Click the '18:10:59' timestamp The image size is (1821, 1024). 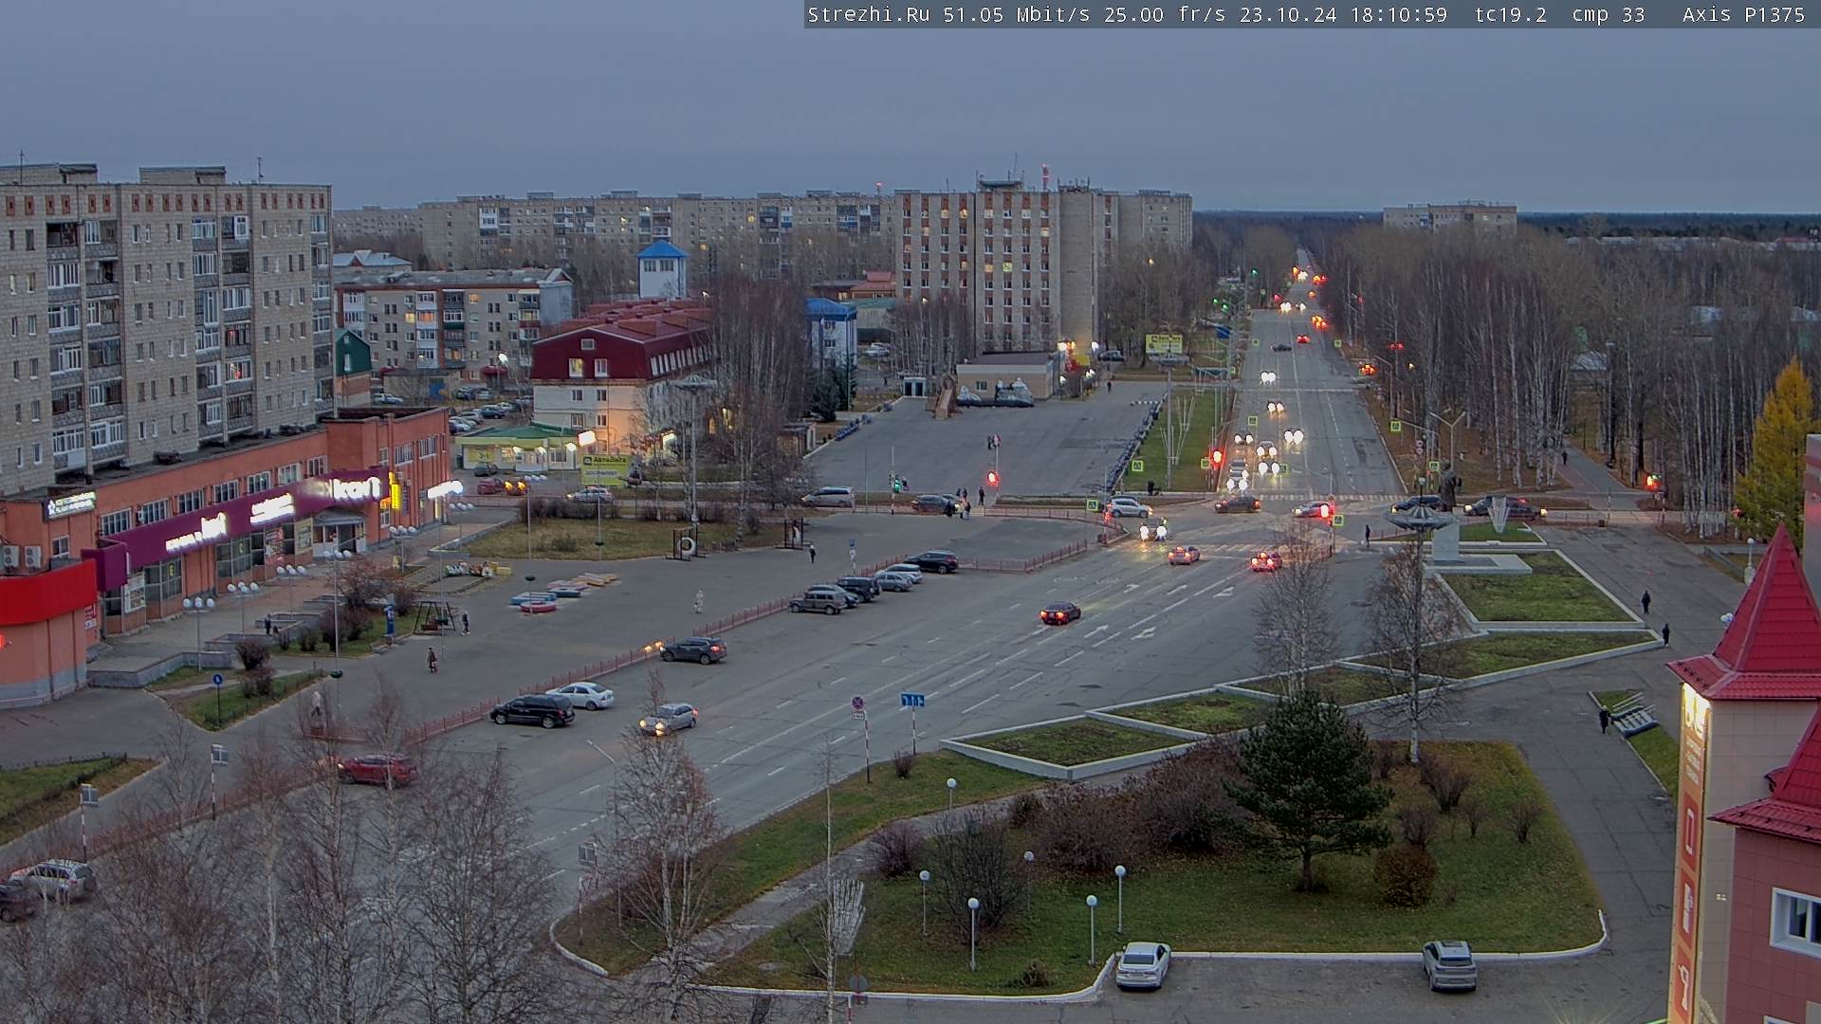(1399, 14)
